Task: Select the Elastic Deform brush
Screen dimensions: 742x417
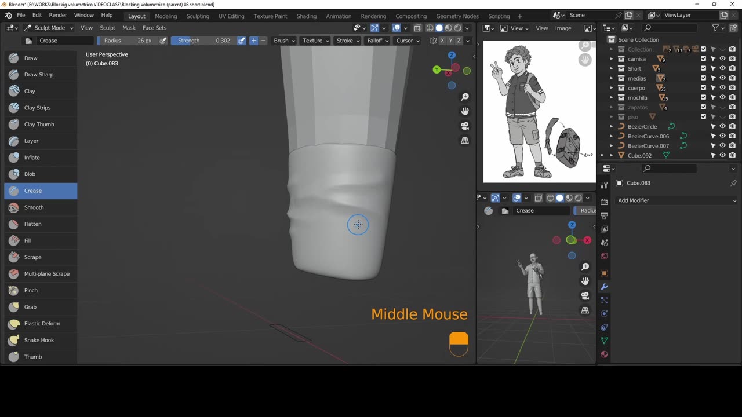Action: coord(41,324)
